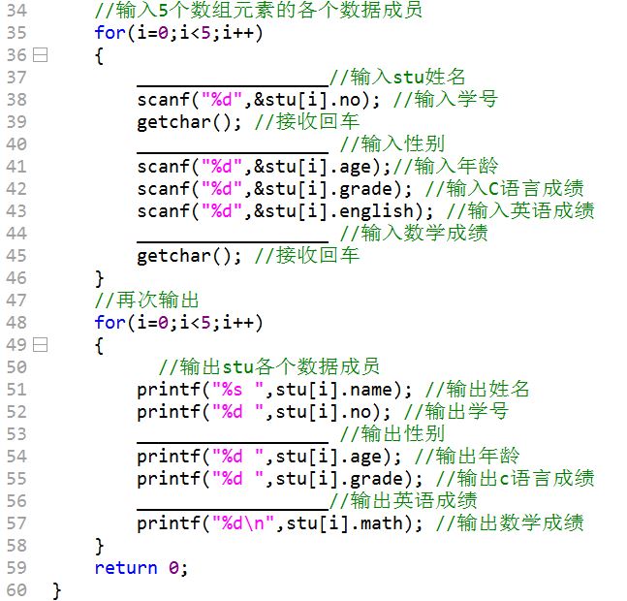Click the comment //输入学号
Viewport: 627px width, 601px height.
click(446, 100)
